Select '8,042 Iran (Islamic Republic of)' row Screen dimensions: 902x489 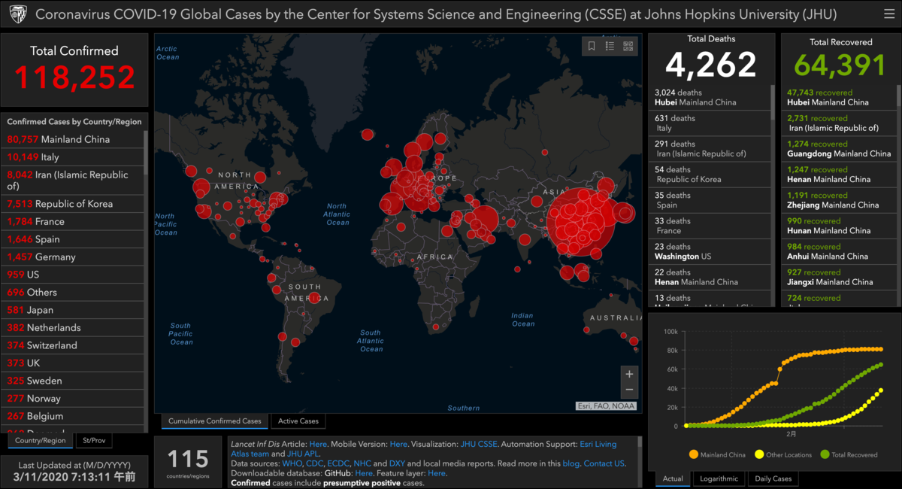point(74,181)
